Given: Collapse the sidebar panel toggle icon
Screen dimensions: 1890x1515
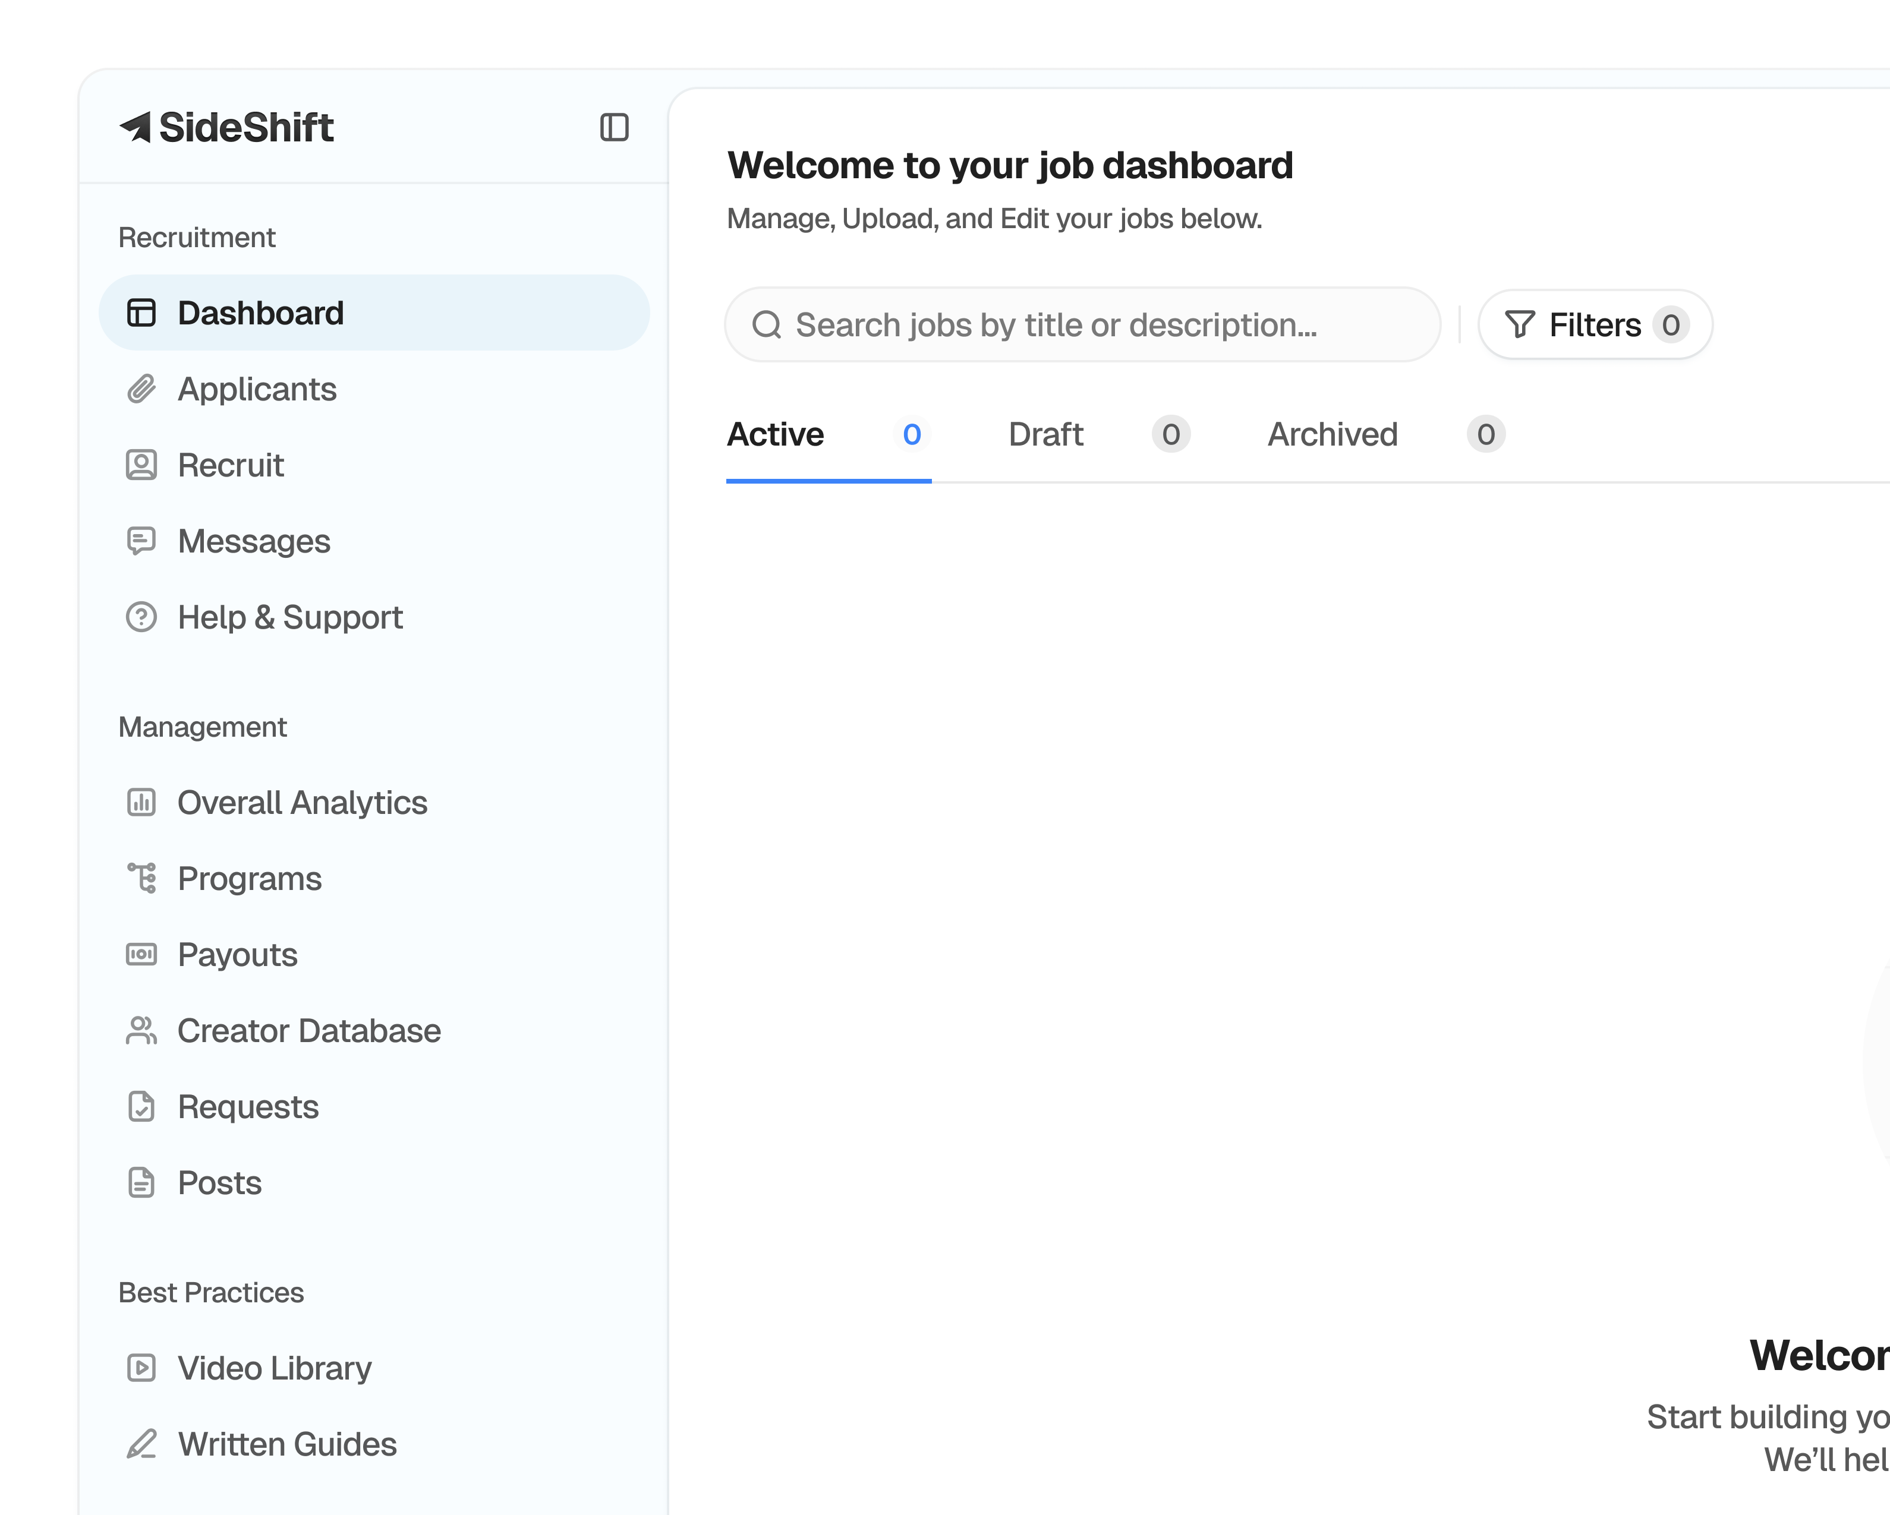Looking at the screenshot, I should pos(613,127).
